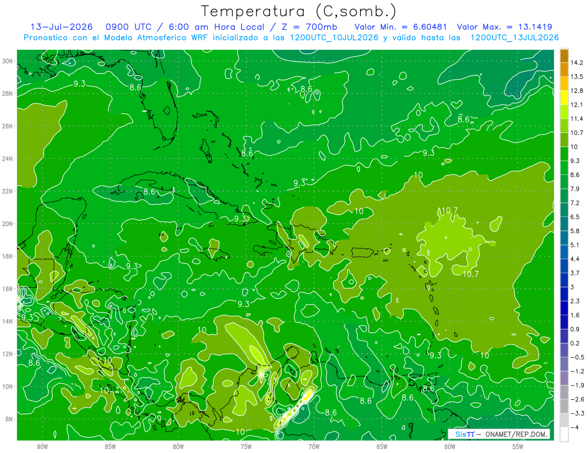Click the '16N' latitude axis label
587x453 pixels.
(x=8, y=289)
